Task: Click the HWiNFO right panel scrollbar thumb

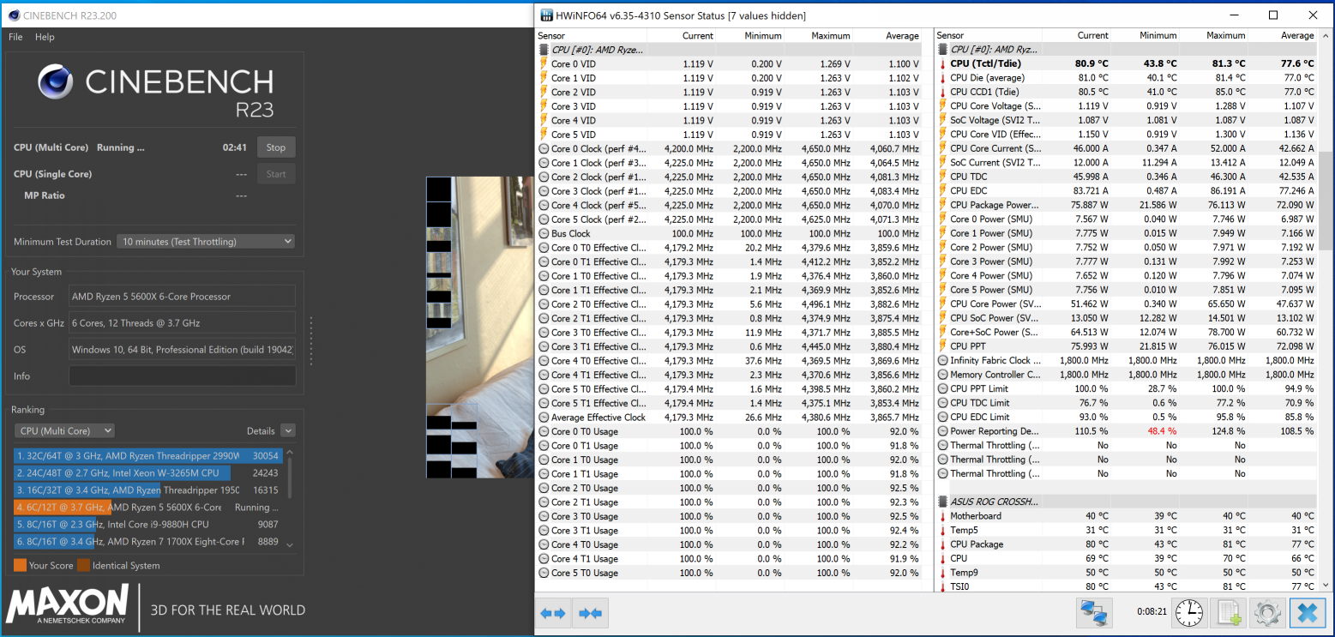Action: click(1325, 201)
